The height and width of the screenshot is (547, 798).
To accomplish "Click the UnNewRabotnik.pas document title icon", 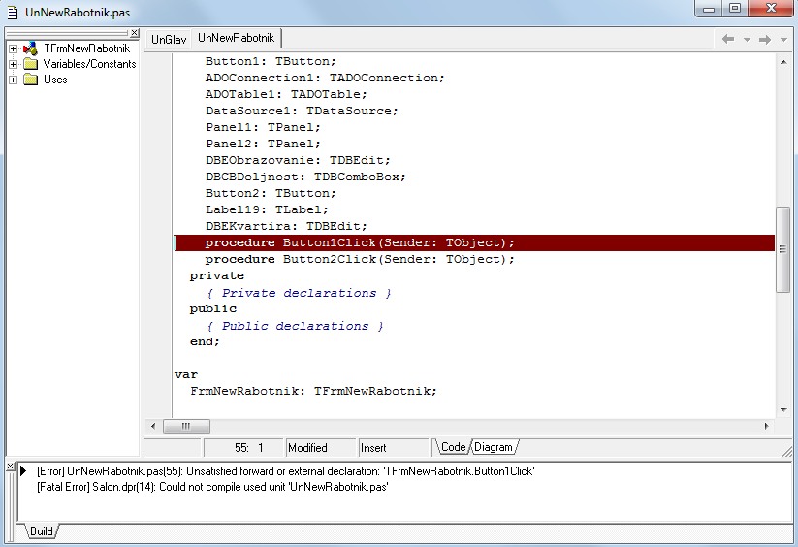I will [13, 13].
